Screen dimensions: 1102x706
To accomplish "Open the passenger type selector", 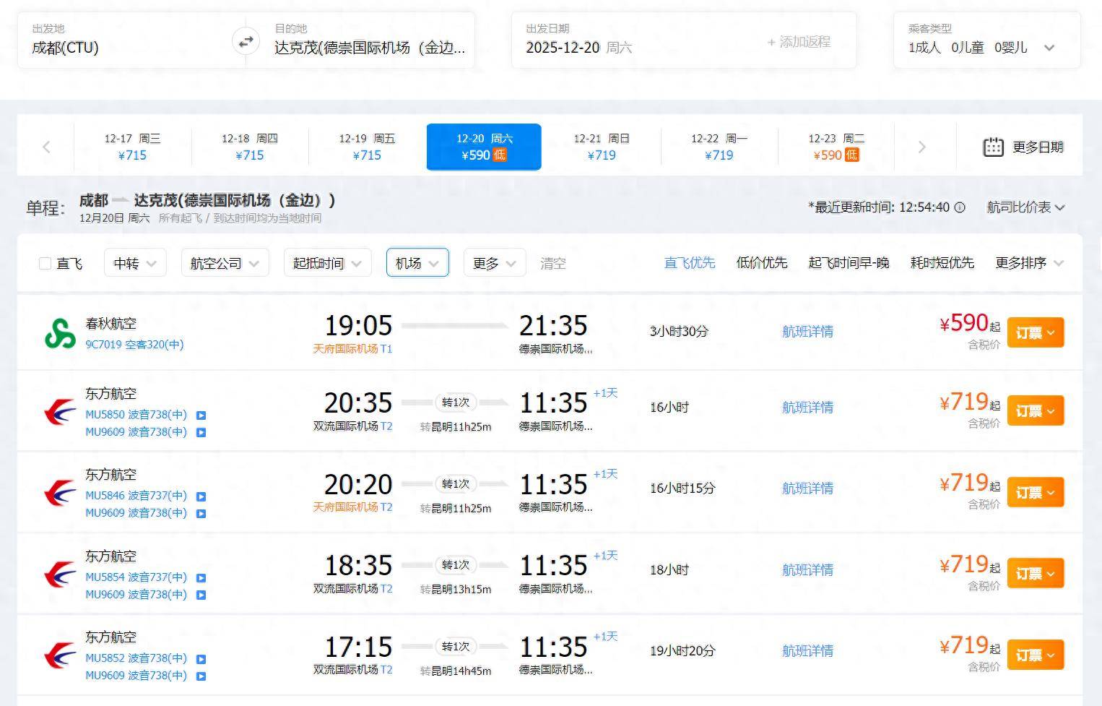I will 986,40.
